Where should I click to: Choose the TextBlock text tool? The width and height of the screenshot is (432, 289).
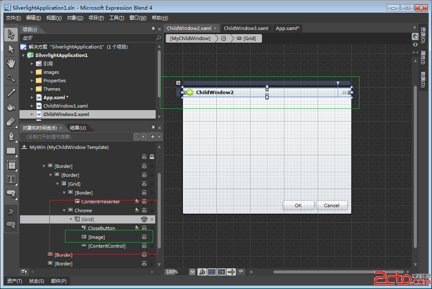click(11, 179)
